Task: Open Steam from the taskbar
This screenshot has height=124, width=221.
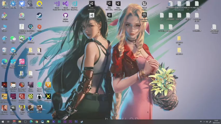Action: tap(82, 122)
